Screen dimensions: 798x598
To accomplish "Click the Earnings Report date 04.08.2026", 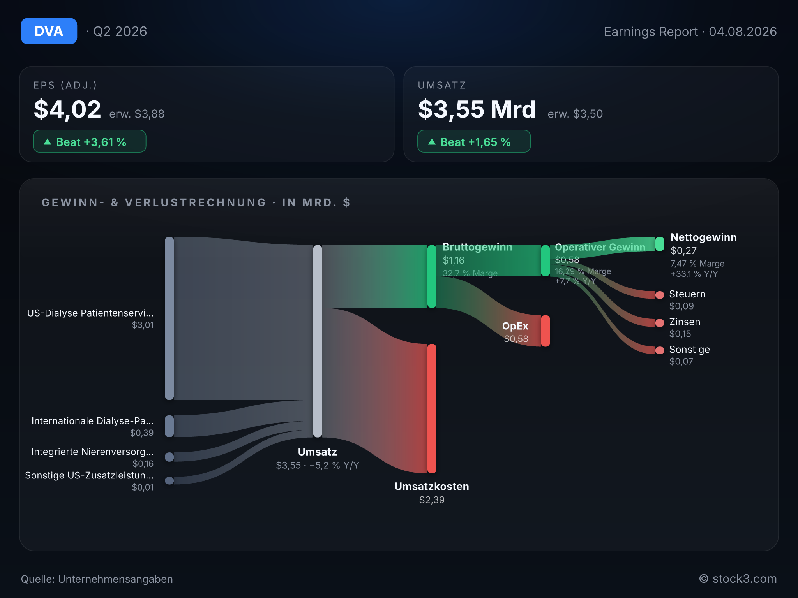I will click(743, 32).
